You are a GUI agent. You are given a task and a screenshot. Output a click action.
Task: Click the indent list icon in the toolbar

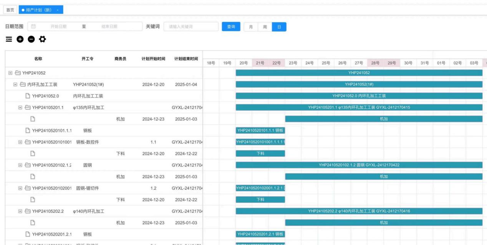pyautogui.click(x=9, y=40)
